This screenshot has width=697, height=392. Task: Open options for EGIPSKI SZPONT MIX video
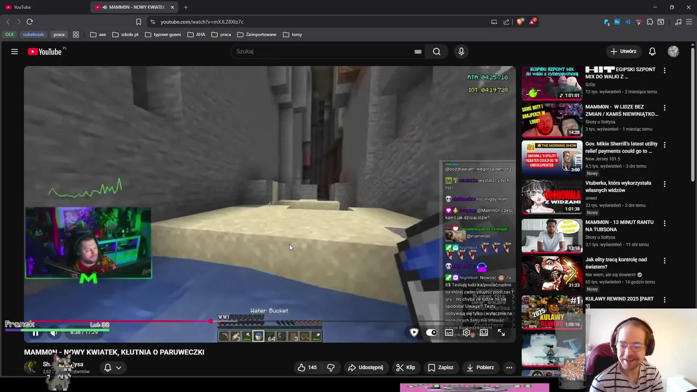(x=664, y=70)
